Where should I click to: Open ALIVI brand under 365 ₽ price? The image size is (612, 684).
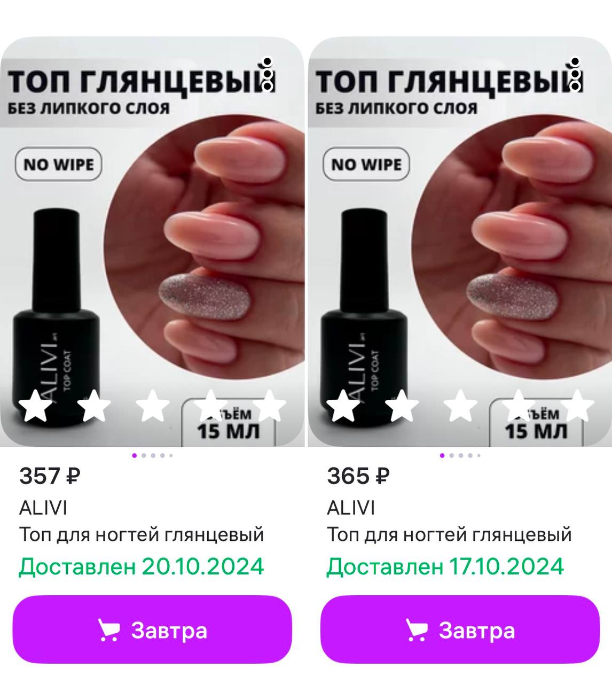pos(351,508)
